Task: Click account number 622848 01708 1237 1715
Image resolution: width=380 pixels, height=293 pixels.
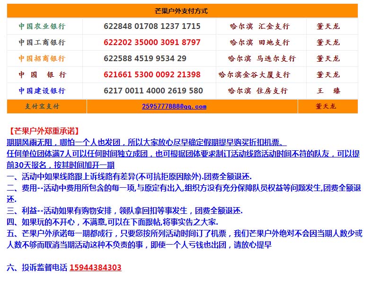Action: point(152,26)
